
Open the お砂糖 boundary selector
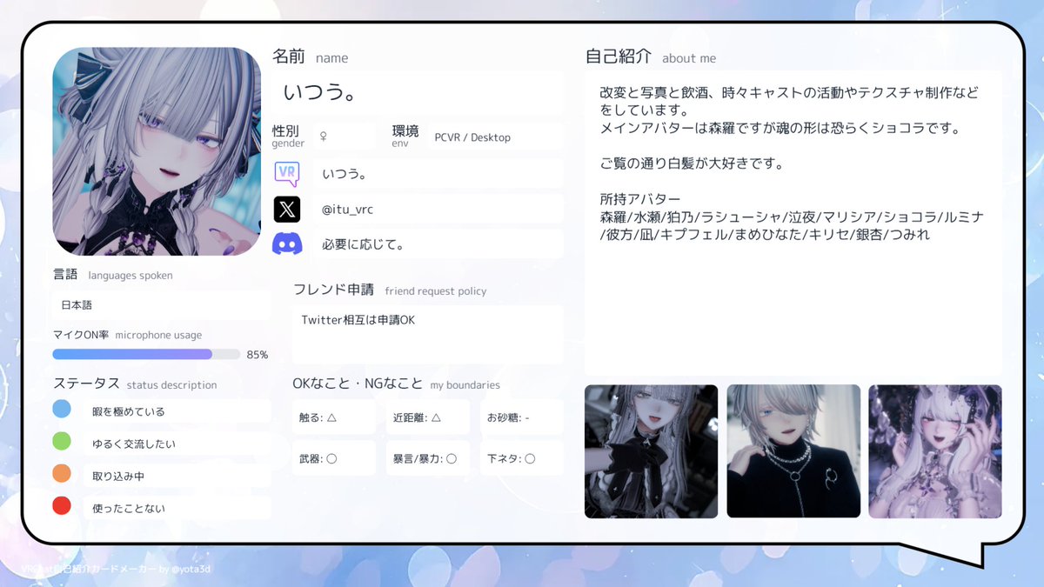(521, 417)
